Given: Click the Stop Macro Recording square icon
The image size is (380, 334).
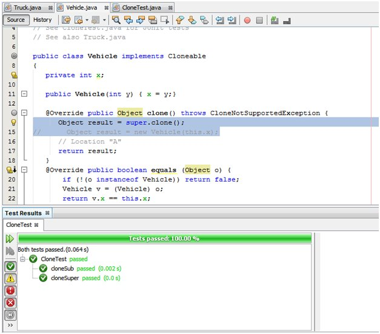Looking at the screenshot, I should pyautogui.click(x=259, y=20).
